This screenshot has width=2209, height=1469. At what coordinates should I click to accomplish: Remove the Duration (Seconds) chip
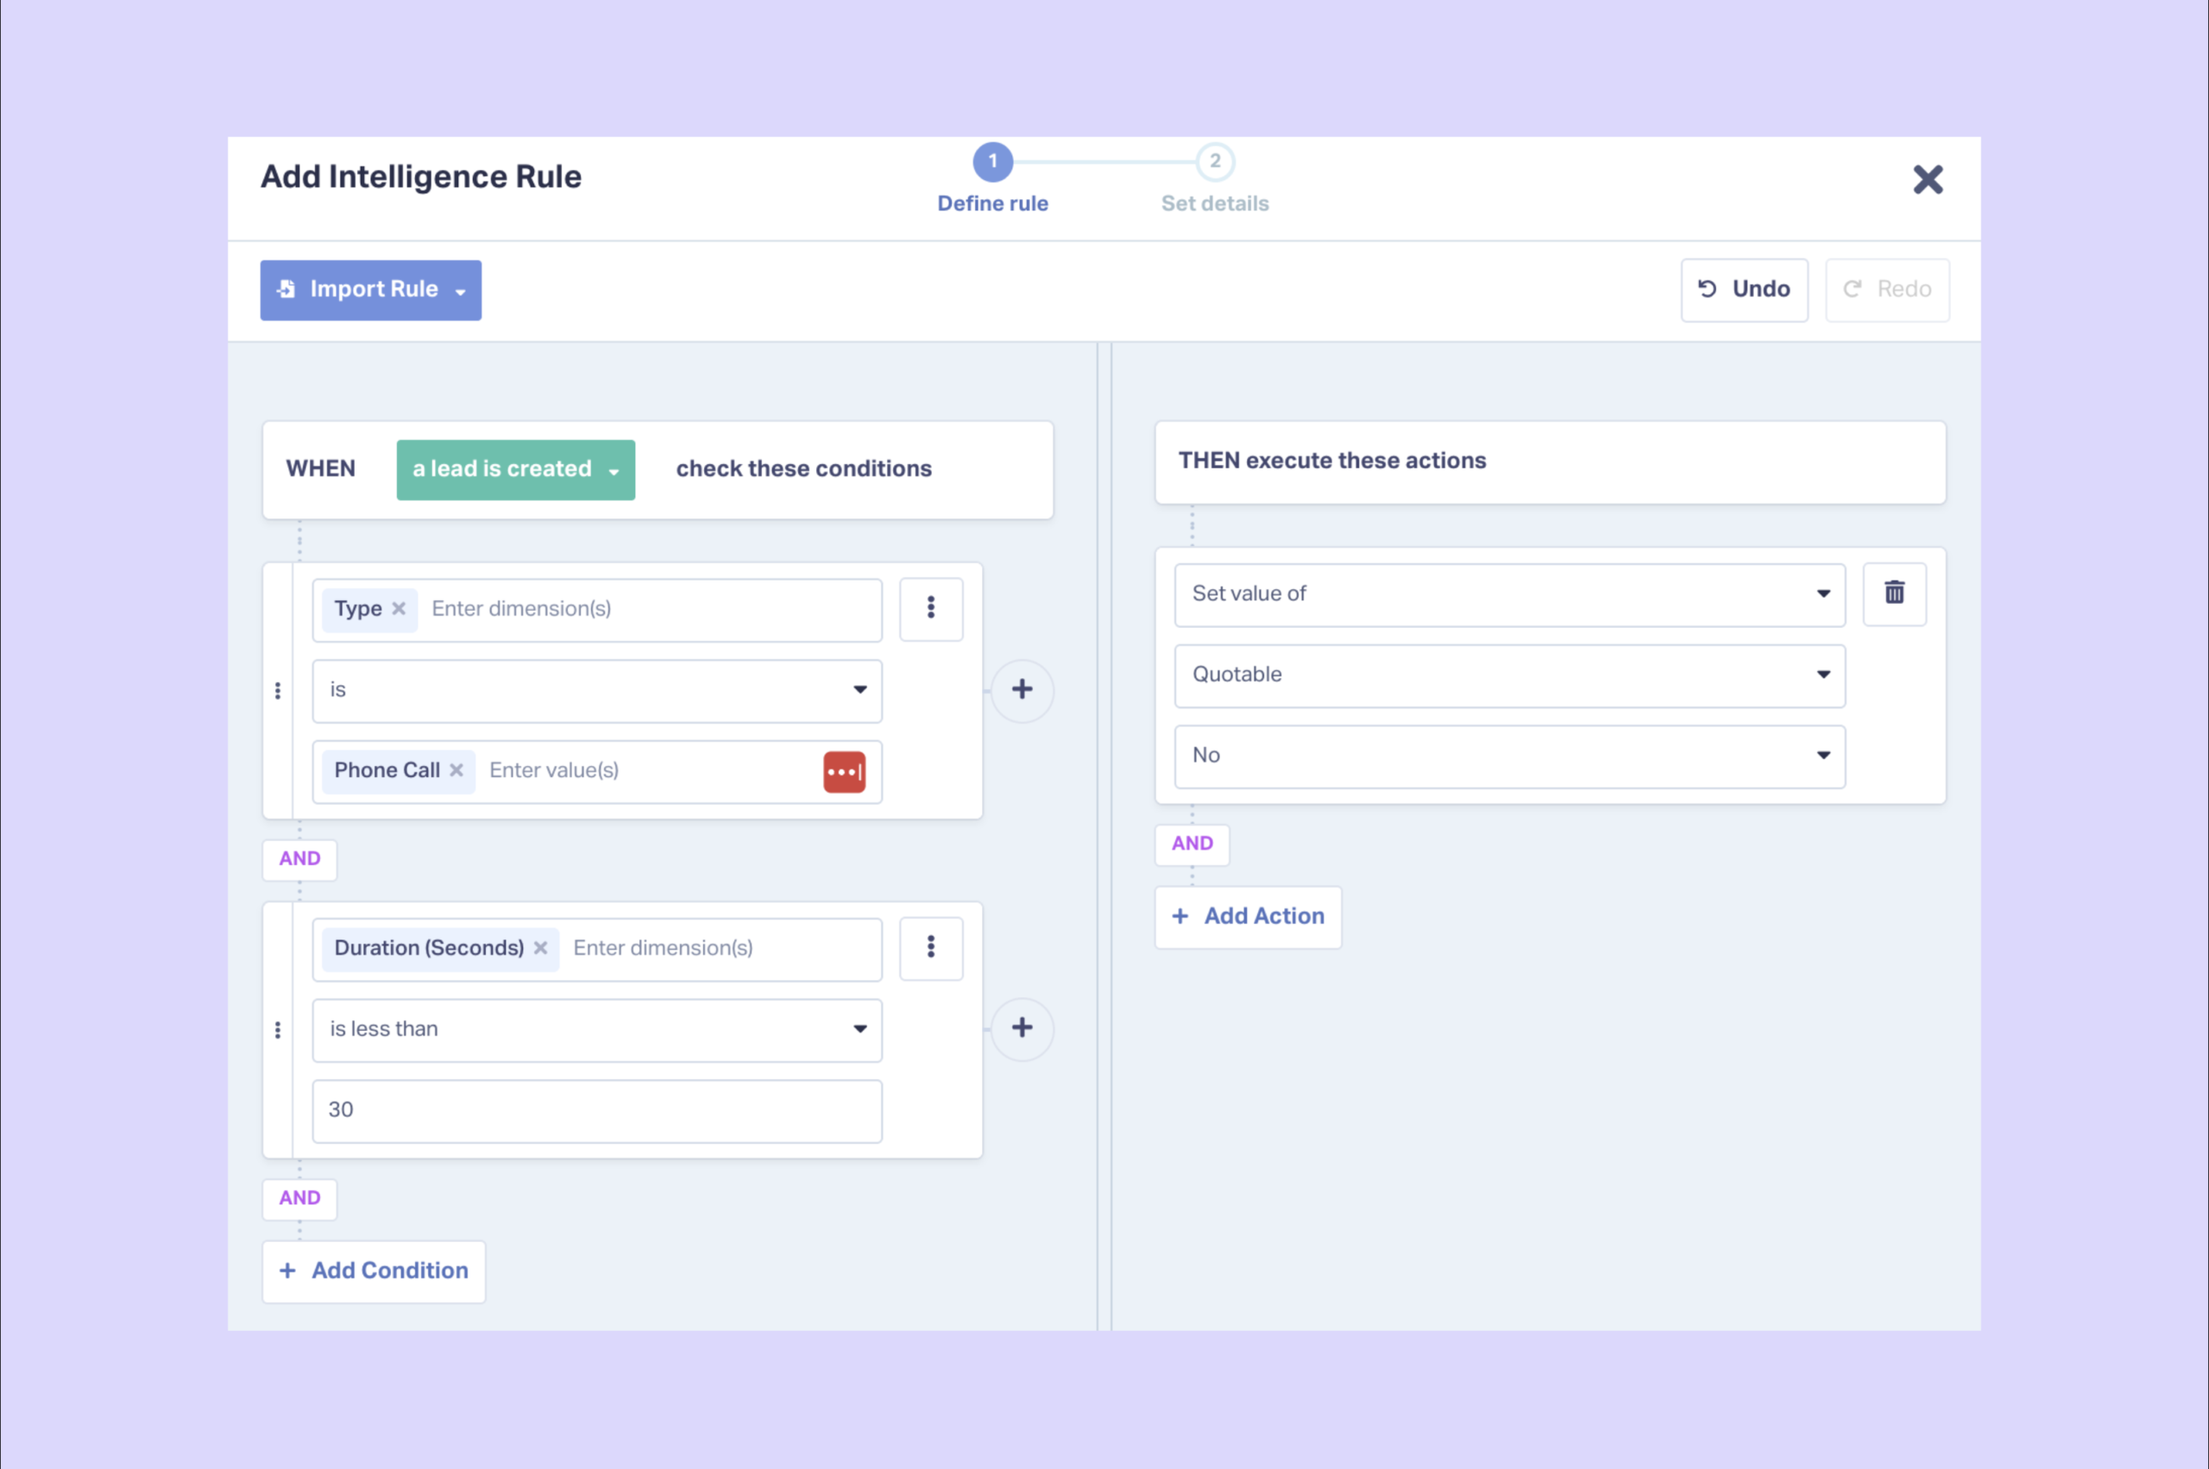(x=541, y=948)
